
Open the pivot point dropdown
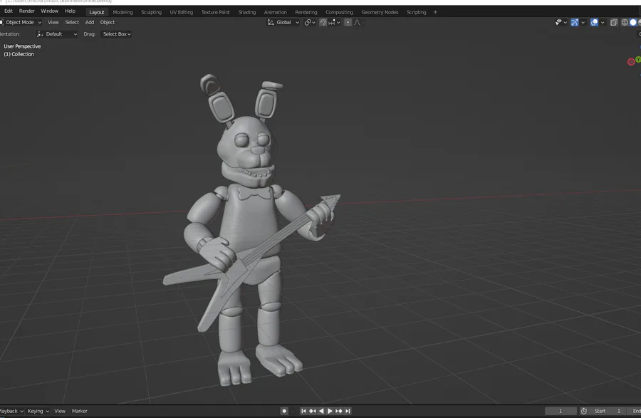tap(310, 23)
